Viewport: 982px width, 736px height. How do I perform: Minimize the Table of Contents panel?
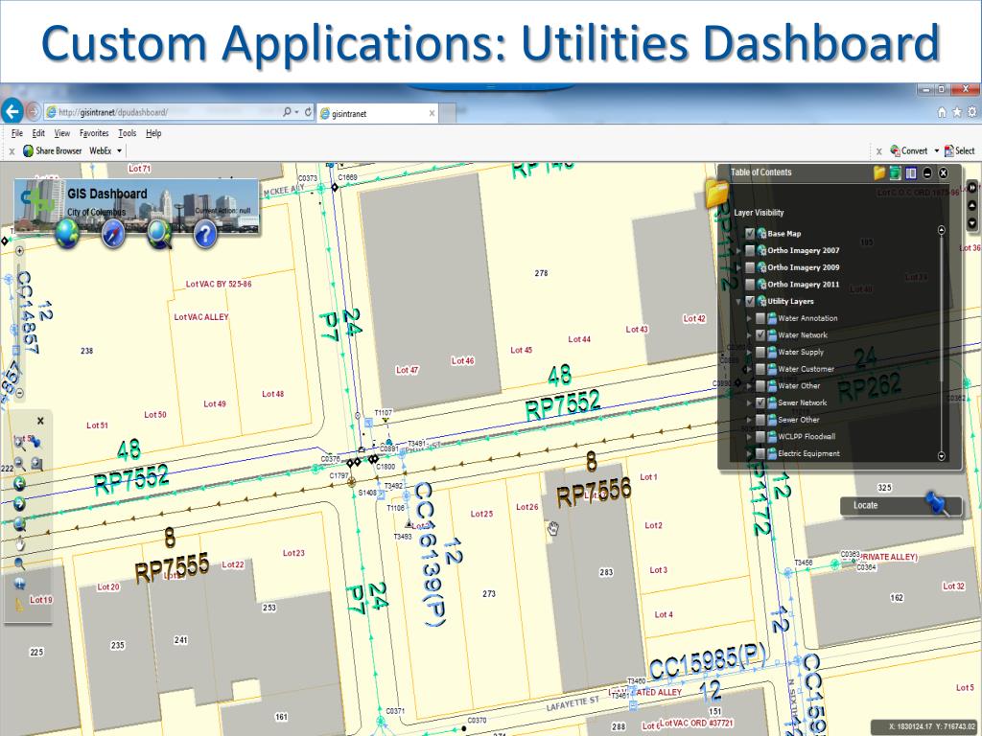tap(927, 172)
